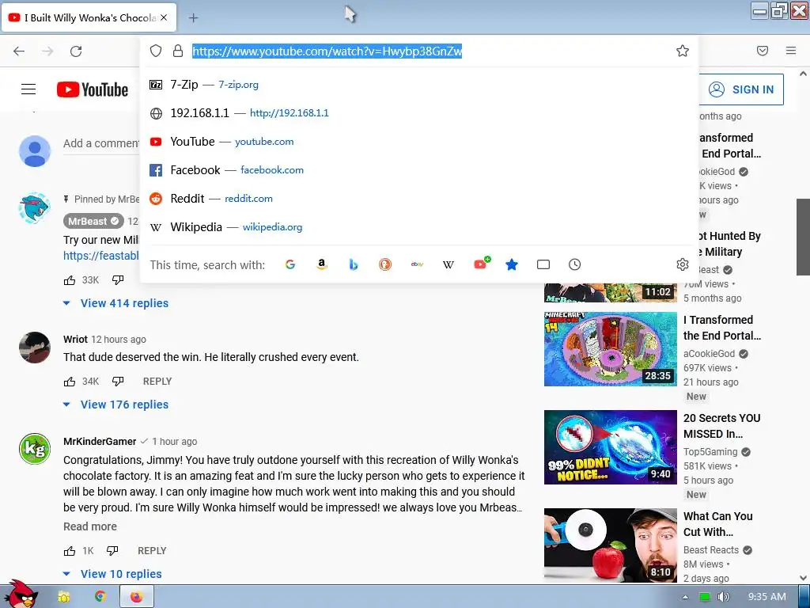Viewport: 810px width, 608px height.
Task: Dislike Wriot's comment
Action: point(118,382)
